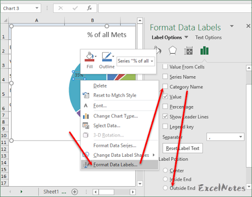
Task: Uncheck the Value checkbox
Action: point(165,96)
